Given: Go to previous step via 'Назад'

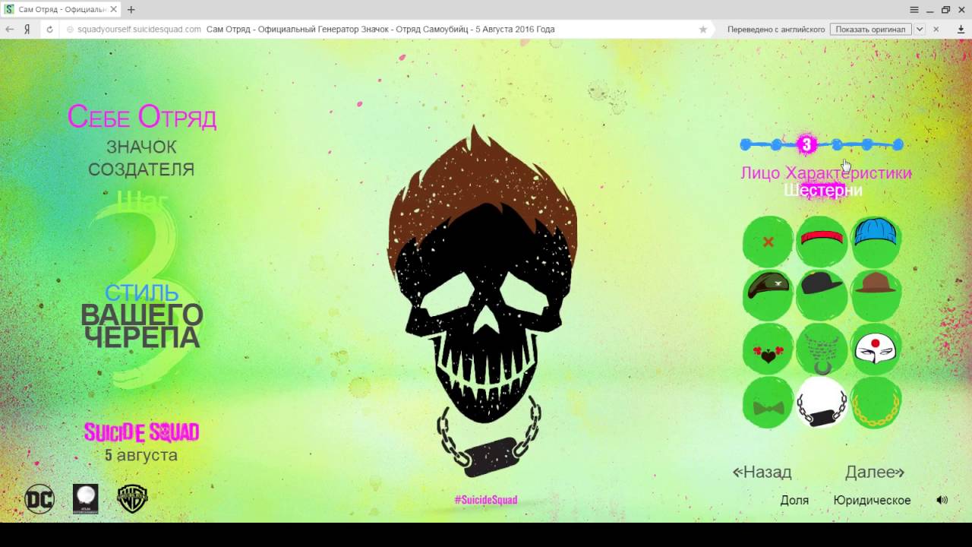Looking at the screenshot, I should (x=762, y=472).
